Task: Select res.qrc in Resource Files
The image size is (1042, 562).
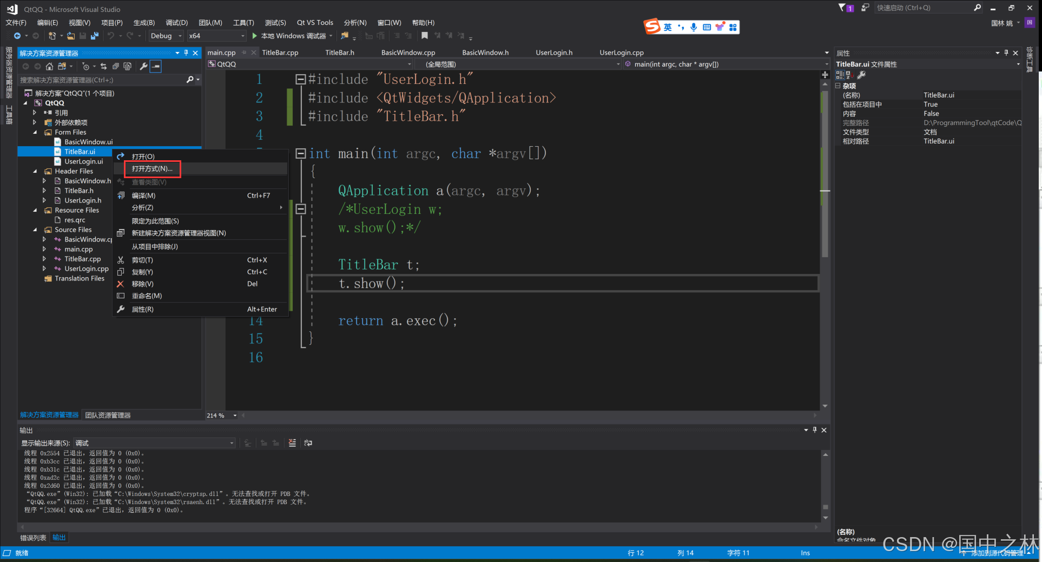Action: click(x=75, y=220)
